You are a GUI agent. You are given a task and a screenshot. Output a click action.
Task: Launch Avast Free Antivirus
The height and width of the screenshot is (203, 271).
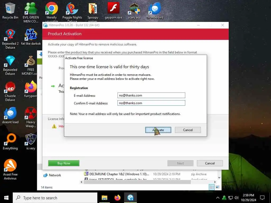[10, 169]
